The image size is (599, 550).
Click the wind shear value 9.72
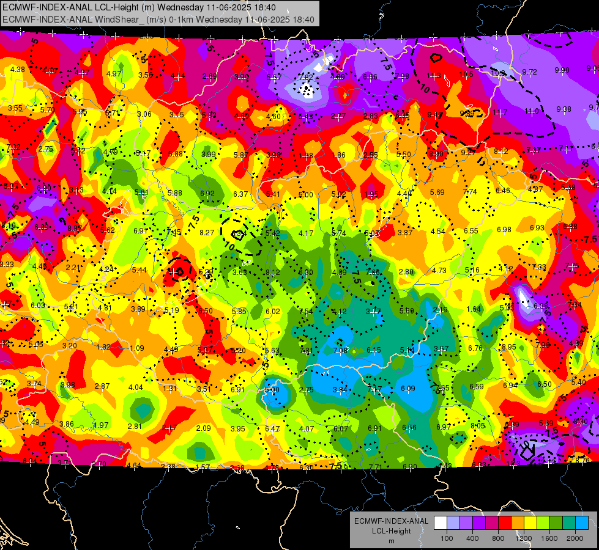(529, 71)
